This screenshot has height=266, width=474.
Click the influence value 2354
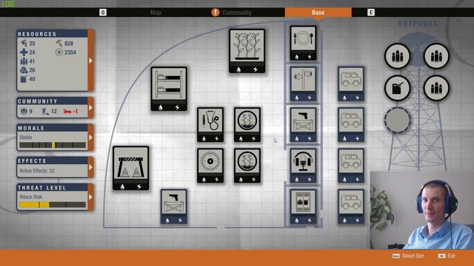tap(70, 52)
